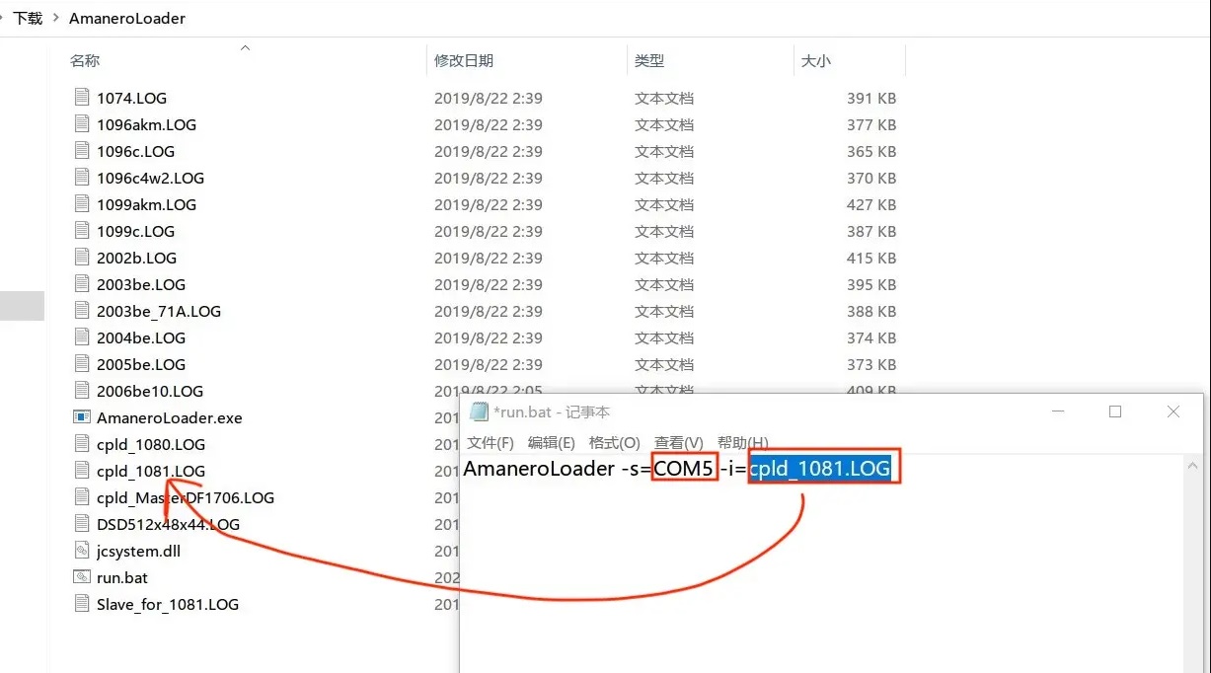The height and width of the screenshot is (673, 1211).
Task: Open the 文件(F) menu in Notepad
Action: (x=490, y=442)
